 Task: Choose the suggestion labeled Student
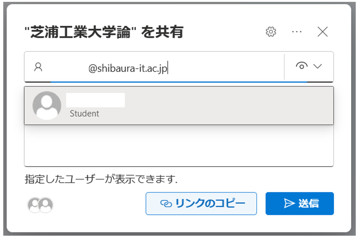(84, 113)
